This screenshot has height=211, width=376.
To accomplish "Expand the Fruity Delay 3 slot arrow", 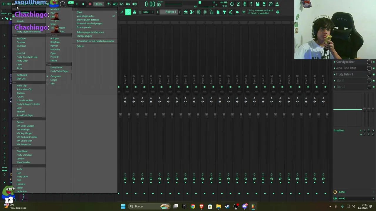I will [x=335, y=74].
